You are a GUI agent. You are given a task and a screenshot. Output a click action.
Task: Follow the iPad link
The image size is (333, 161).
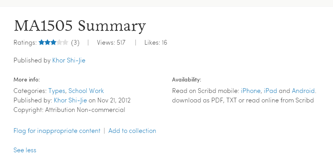pos(271,91)
